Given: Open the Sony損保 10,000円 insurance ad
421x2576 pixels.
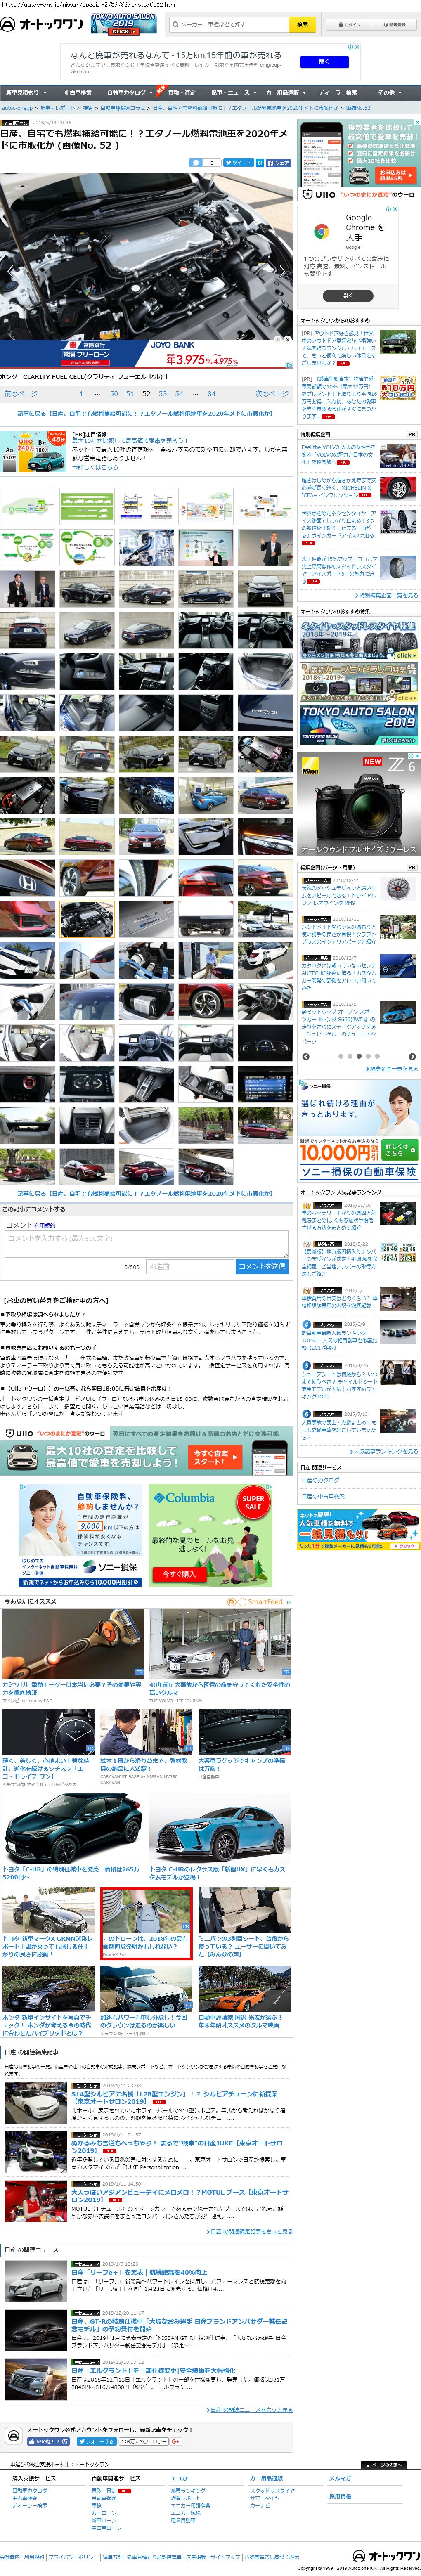Looking at the screenshot, I should [x=359, y=1130].
